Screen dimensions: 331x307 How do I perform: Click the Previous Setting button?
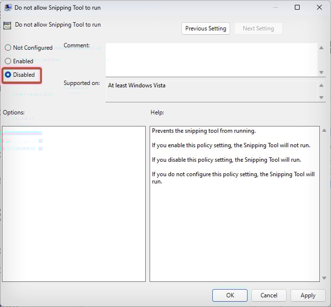point(206,28)
